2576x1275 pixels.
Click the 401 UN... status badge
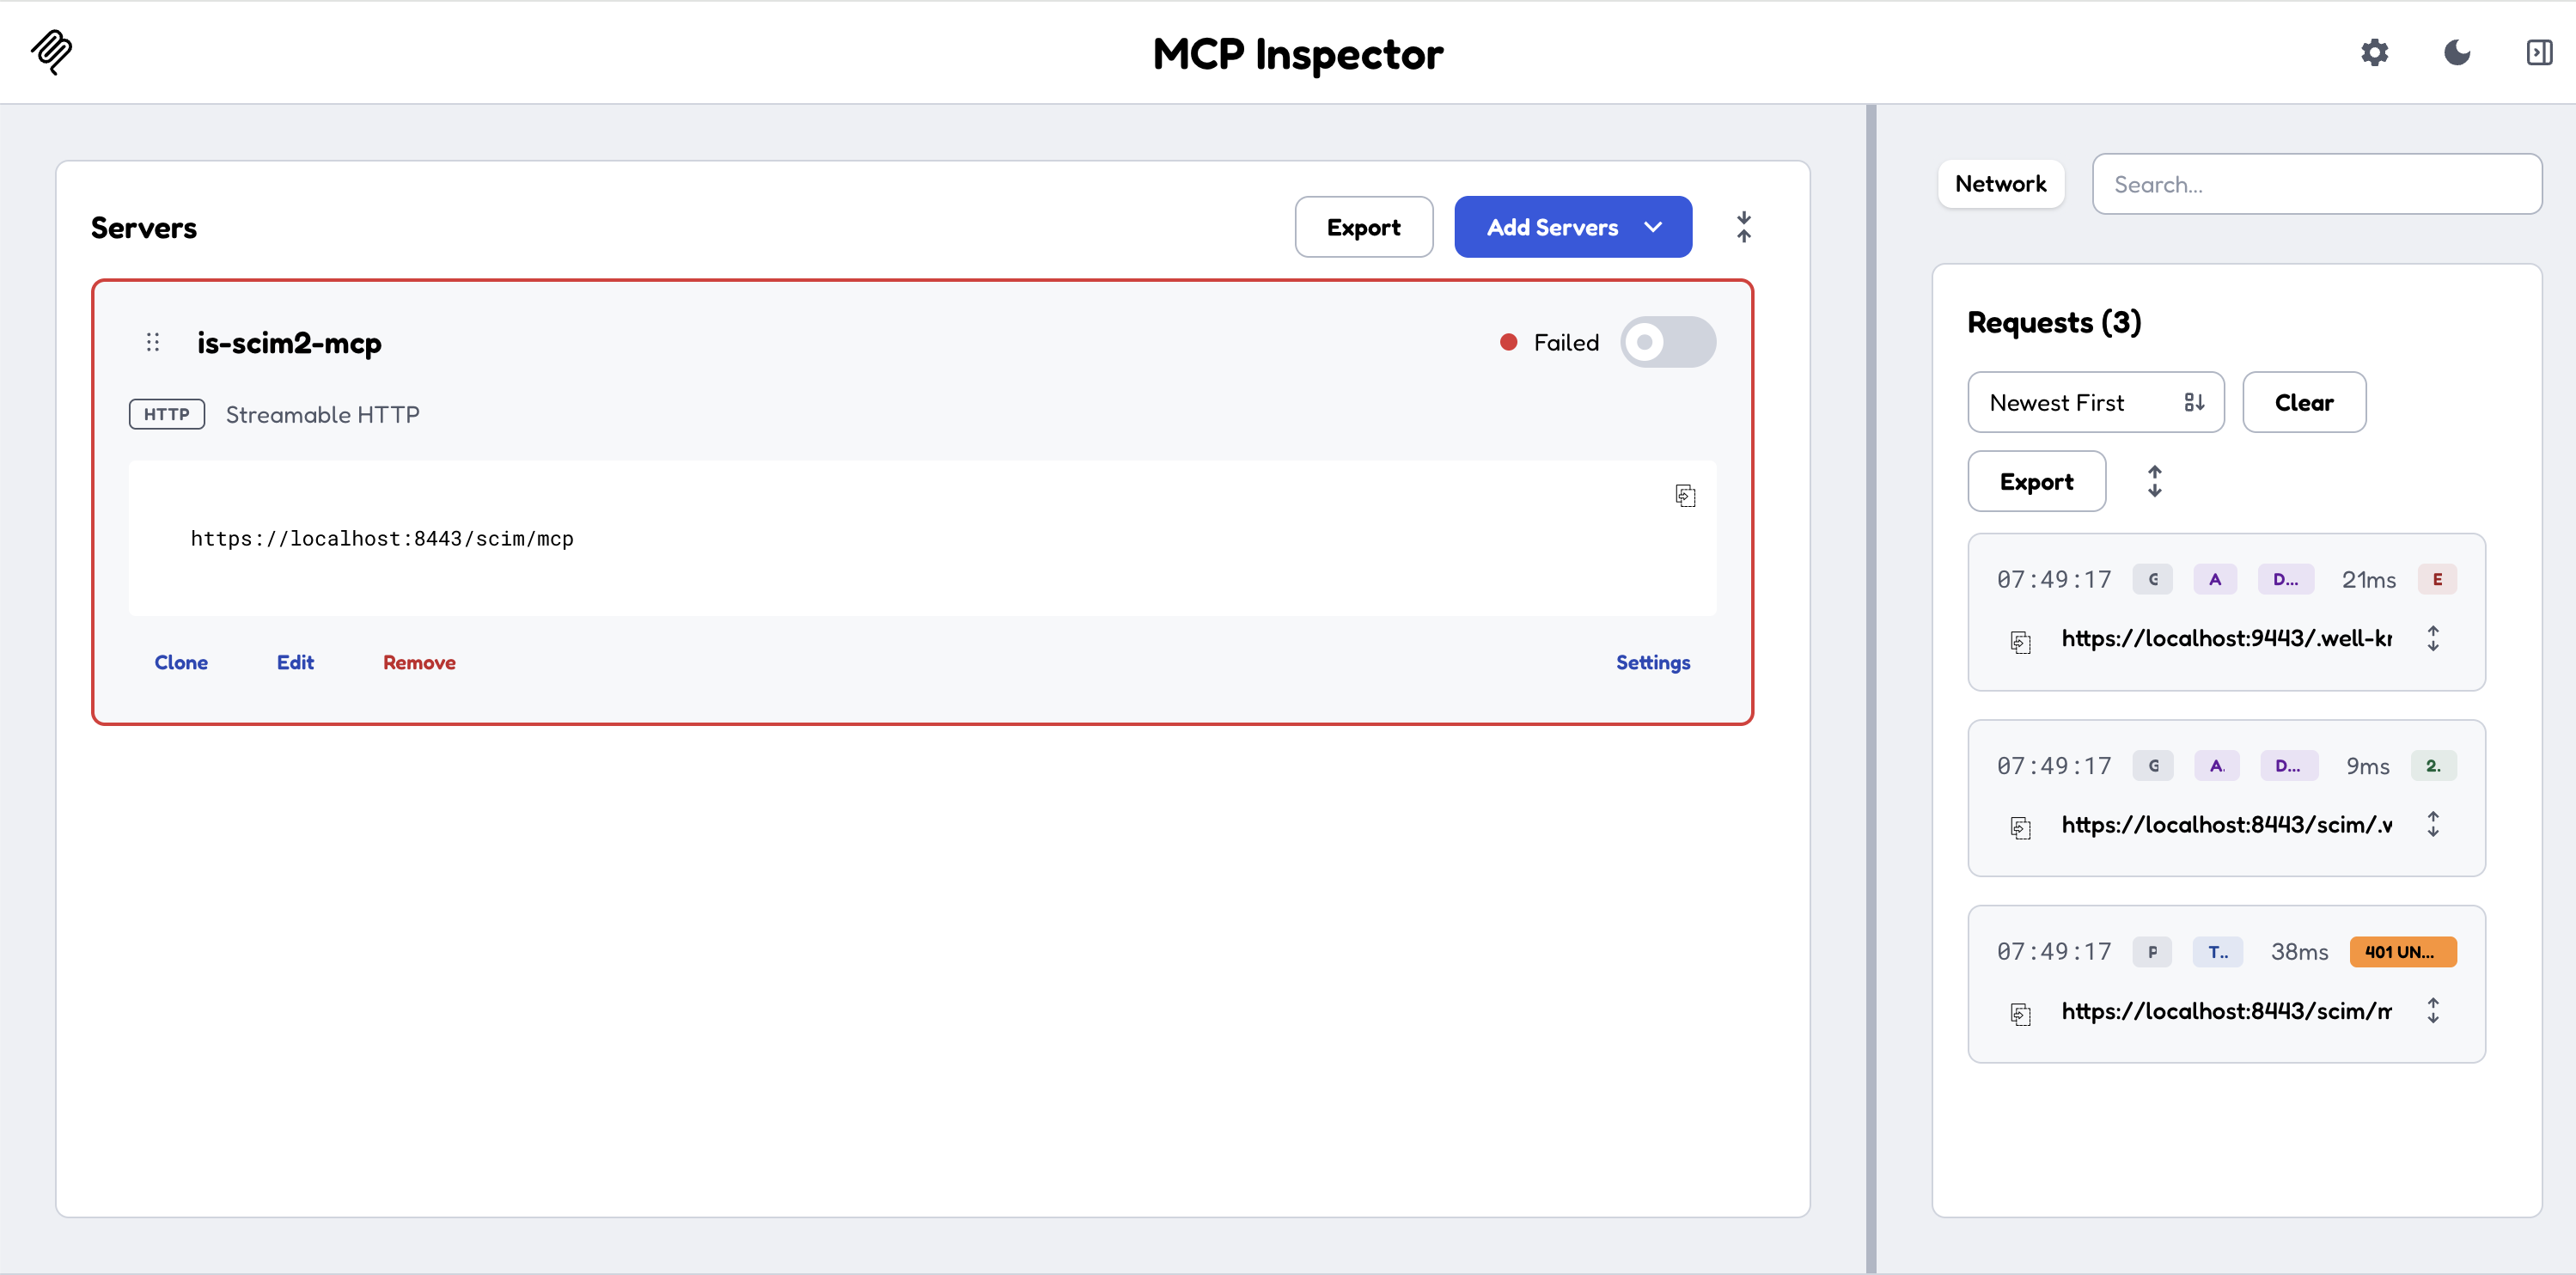(x=2402, y=952)
